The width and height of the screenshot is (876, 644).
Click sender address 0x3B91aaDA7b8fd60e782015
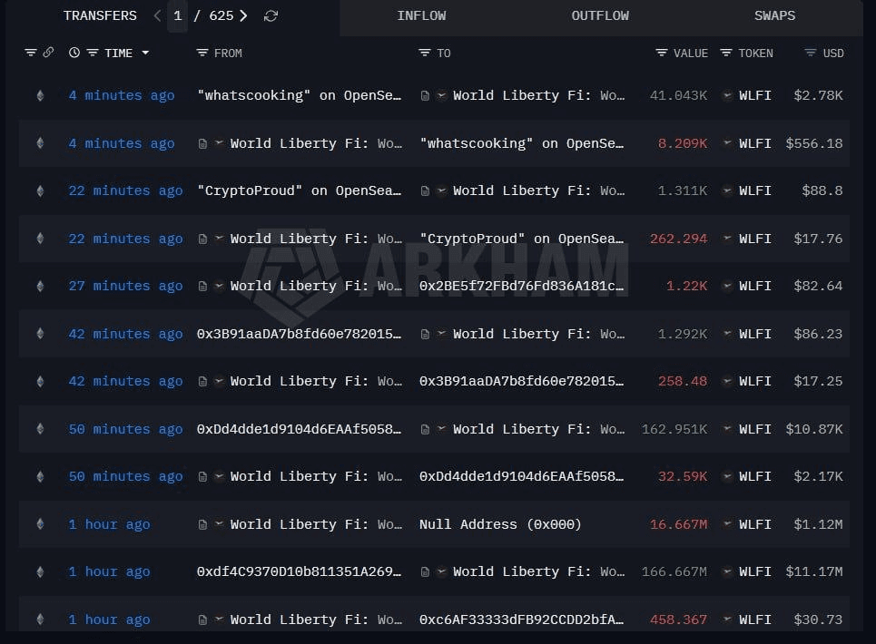click(x=299, y=334)
